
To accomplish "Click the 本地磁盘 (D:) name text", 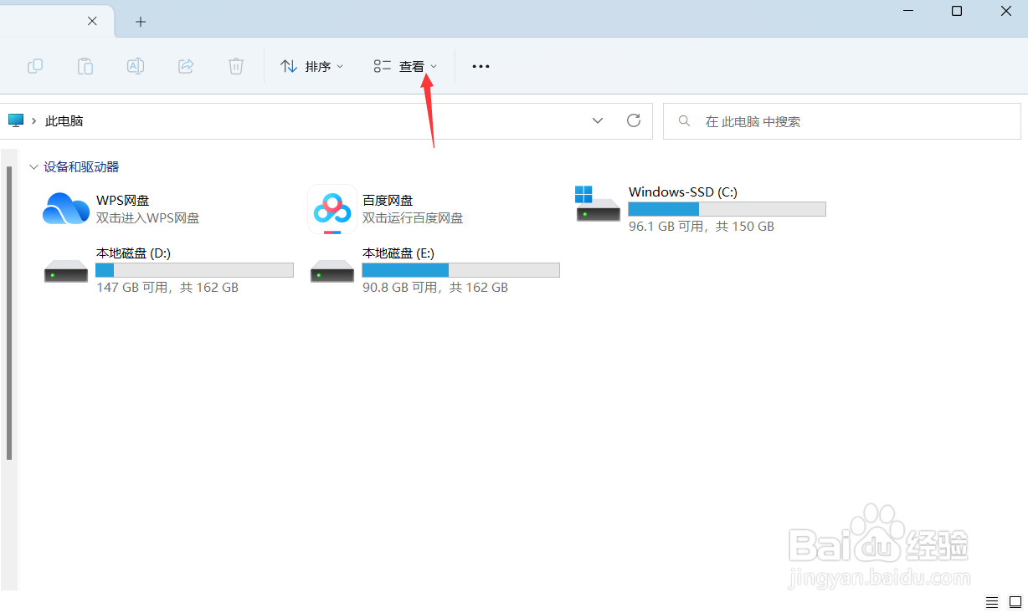I will (x=133, y=253).
